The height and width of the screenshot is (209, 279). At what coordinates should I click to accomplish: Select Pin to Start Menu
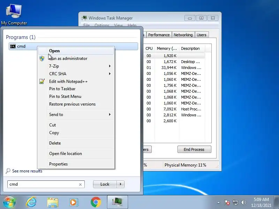(x=76, y=96)
